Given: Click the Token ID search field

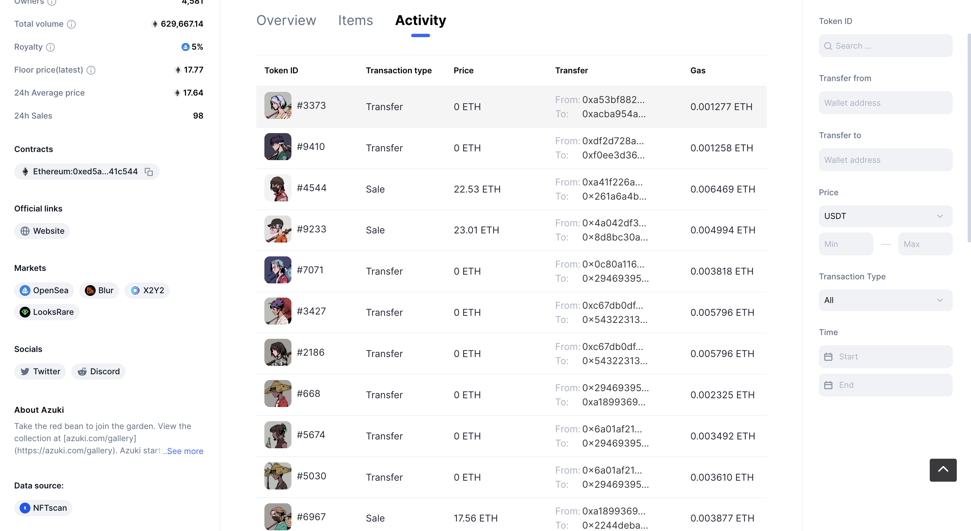Looking at the screenshot, I should (x=885, y=46).
